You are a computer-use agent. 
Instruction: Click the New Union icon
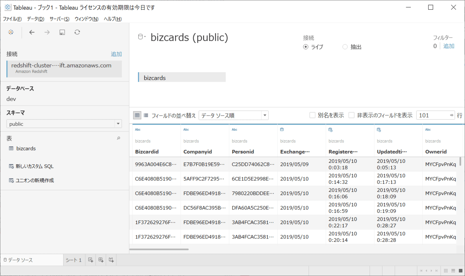tap(11, 181)
